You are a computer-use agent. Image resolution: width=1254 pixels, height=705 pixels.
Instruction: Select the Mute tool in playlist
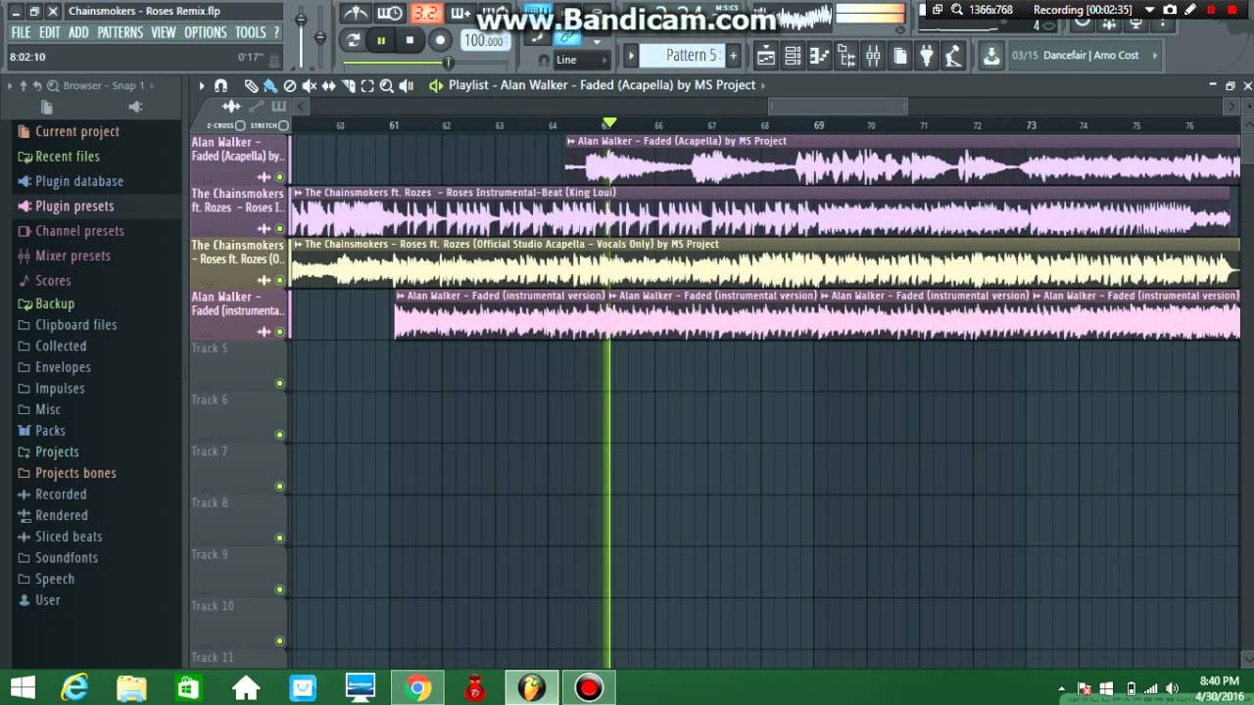309,86
